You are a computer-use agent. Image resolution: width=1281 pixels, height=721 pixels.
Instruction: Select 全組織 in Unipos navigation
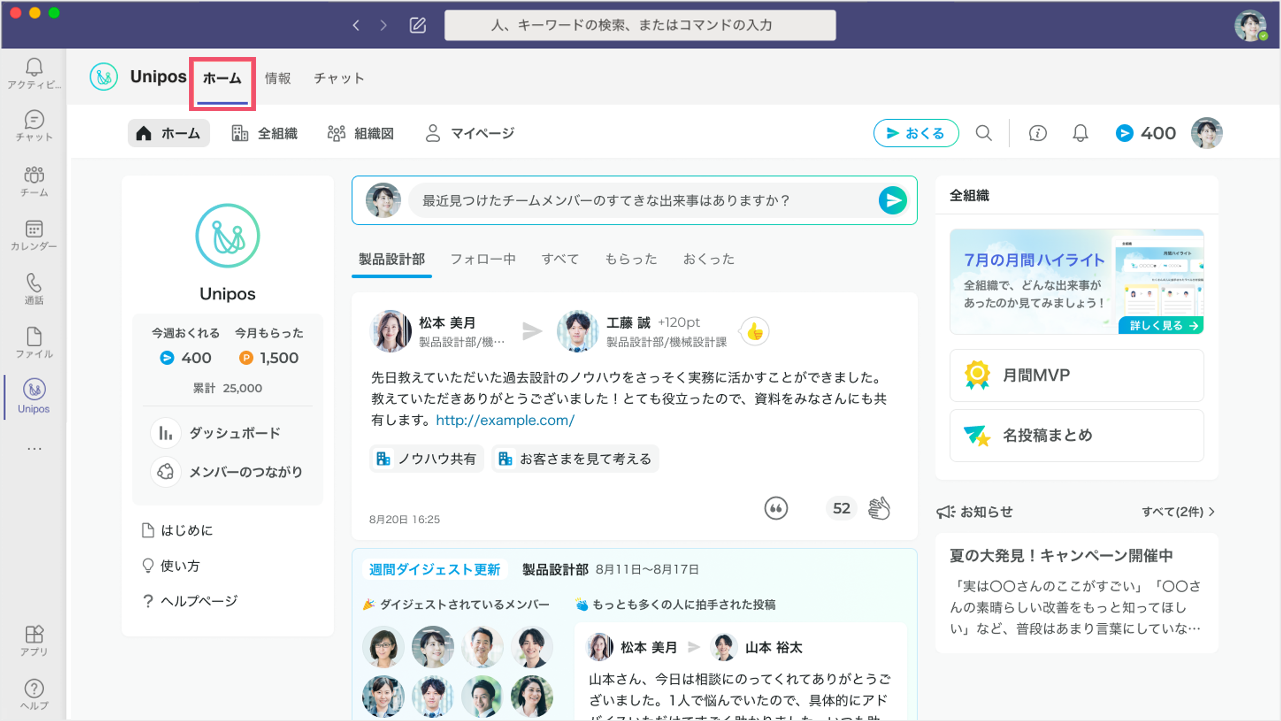[x=265, y=133]
